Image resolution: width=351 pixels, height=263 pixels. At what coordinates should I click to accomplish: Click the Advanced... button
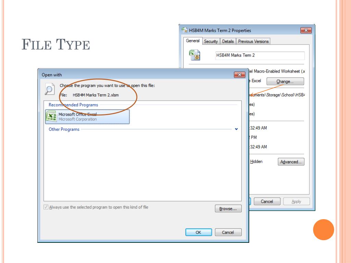(x=291, y=162)
